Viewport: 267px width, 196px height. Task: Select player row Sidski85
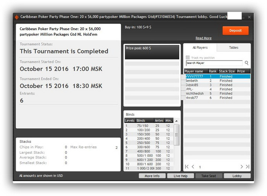tap(217, 85)
